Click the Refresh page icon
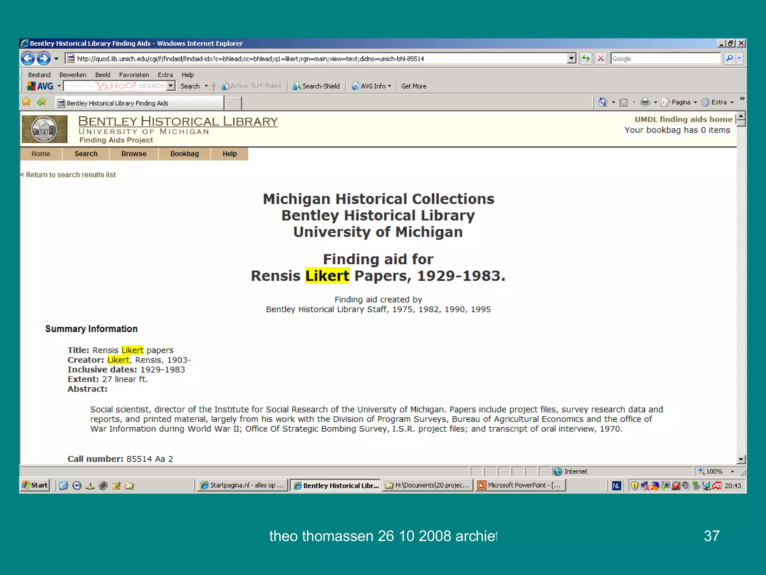 [x=586, y=58]
